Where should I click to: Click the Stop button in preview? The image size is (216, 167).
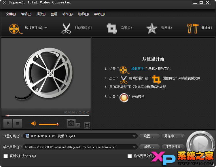click(18, 123)
